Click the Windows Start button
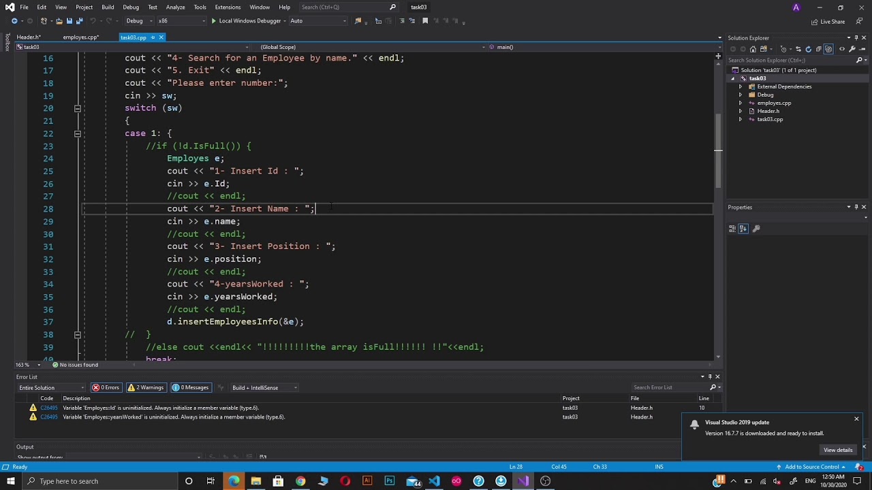Image resolution: width=872 pixels, height=490 pixels. (10, 481)
